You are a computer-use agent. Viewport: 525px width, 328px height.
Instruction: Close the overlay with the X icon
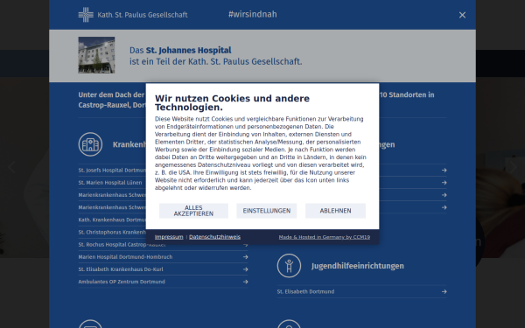462,15
